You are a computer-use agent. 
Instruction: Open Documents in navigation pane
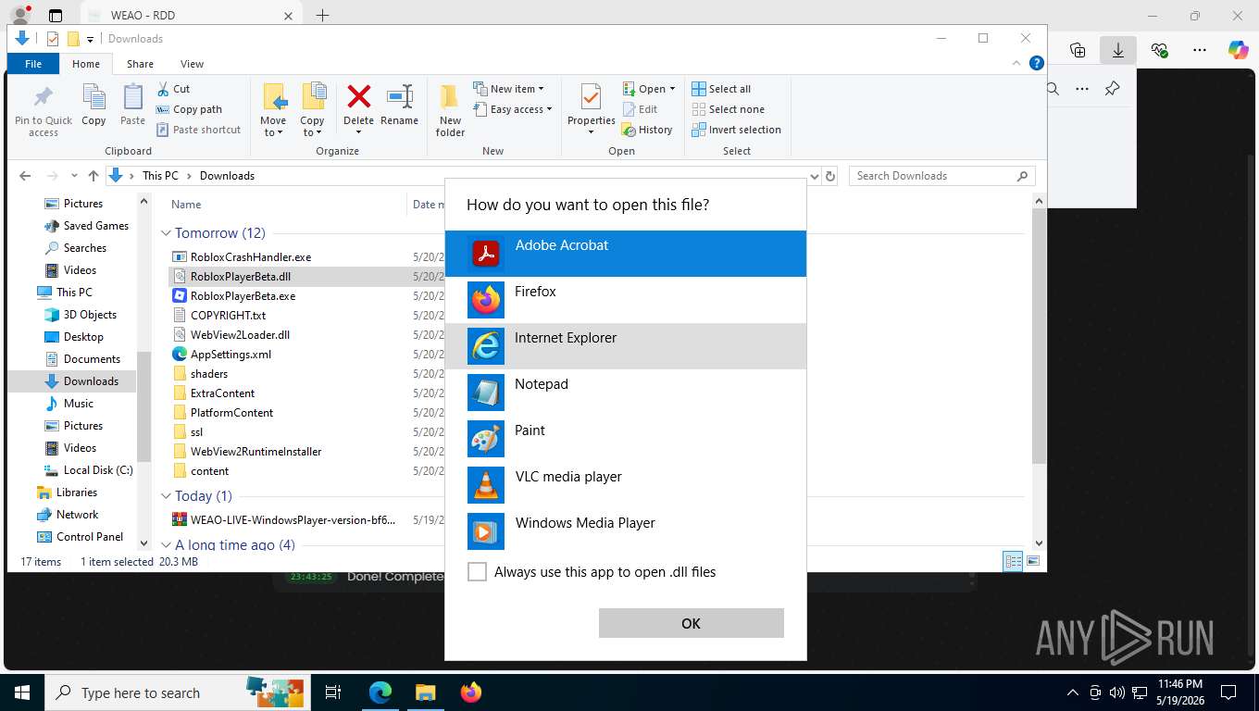(x=92, y=359)
